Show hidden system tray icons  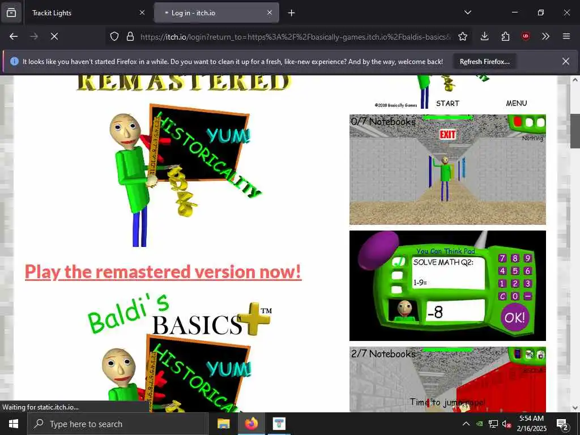pos(466,424)
